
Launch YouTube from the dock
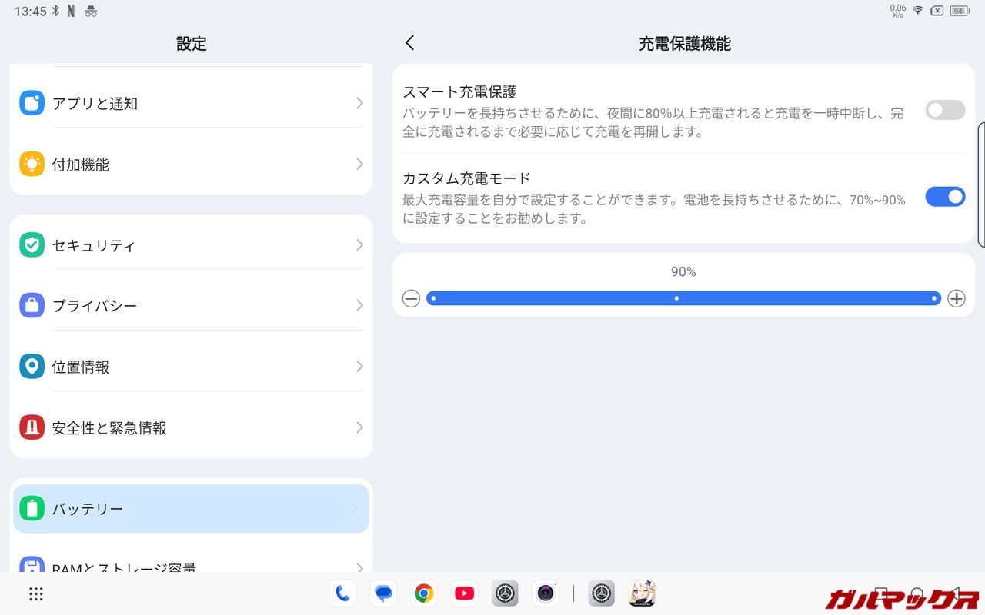tap(464, 593)
